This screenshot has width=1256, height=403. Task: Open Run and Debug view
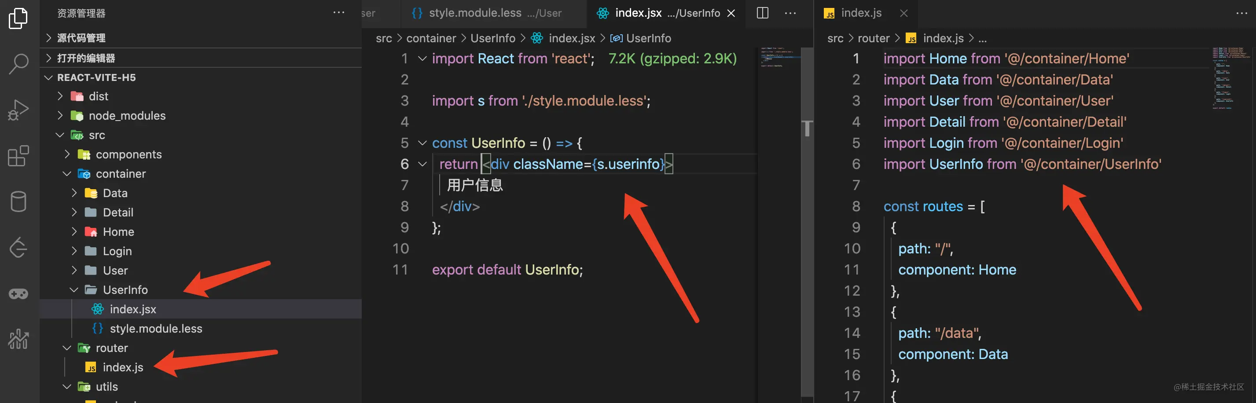pyautogui.click(x=18, y=110)
